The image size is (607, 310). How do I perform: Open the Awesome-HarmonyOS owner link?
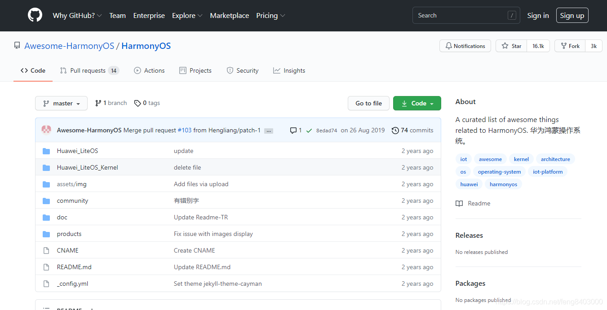coord(69,46)
